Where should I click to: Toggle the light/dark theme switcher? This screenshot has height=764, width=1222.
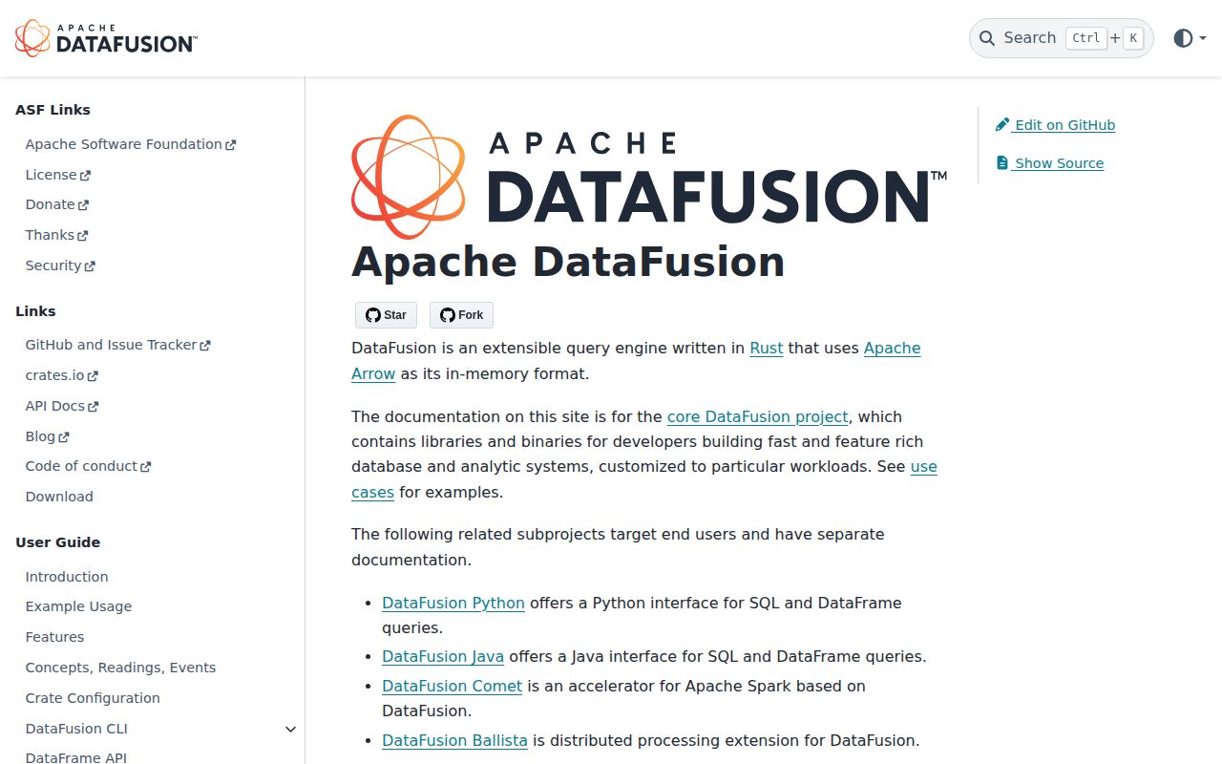(x=1183, y=38)
